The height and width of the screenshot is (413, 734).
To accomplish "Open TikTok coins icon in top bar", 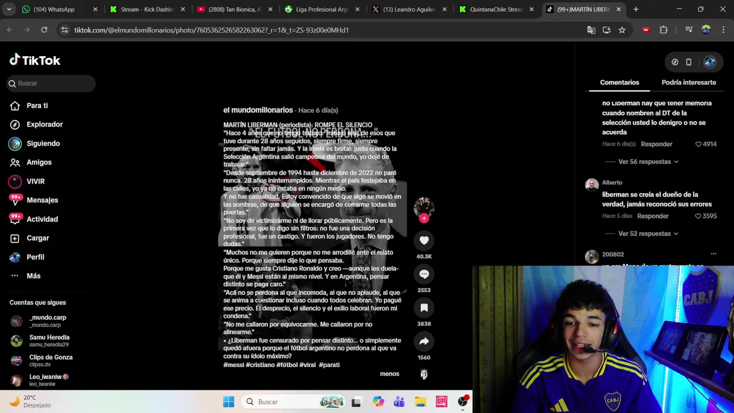I will (x=675, y=62).
